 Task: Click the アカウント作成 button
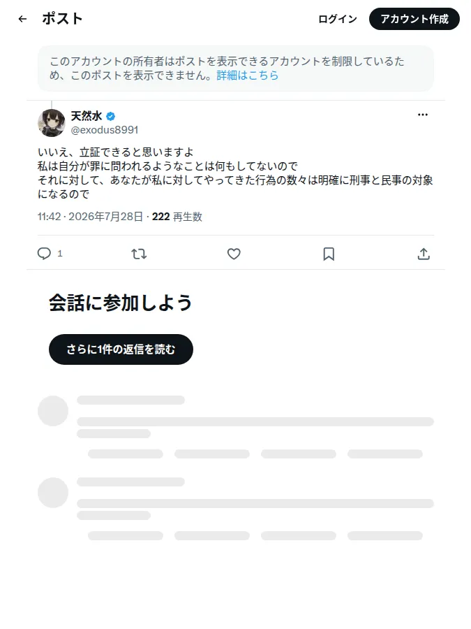[414, 19]
